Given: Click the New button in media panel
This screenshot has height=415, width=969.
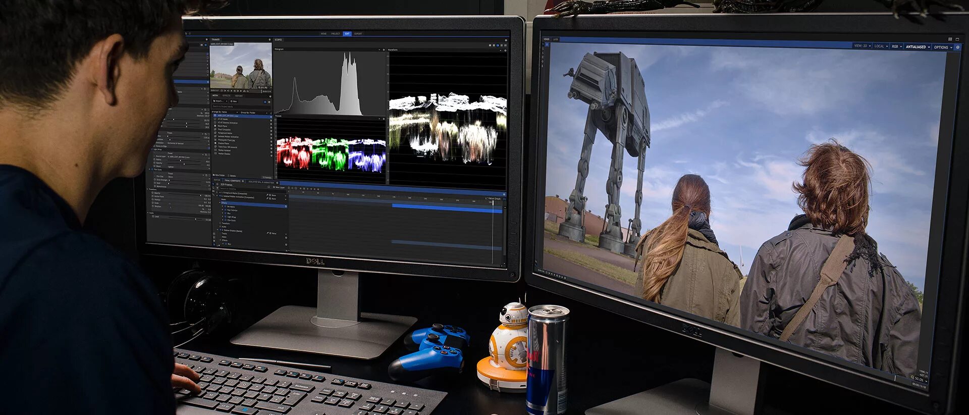Looking at the screenshot, I should click(234, 101).
